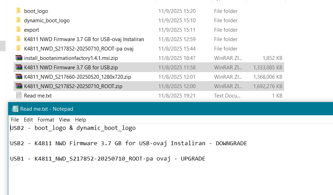Screen dimensions: 333x195
Task: Place cursor in first Notepad line about boot_logo
Action: 73,128
